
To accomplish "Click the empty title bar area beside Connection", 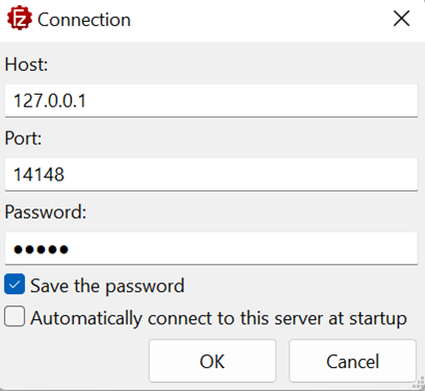I will coord(259,19).
